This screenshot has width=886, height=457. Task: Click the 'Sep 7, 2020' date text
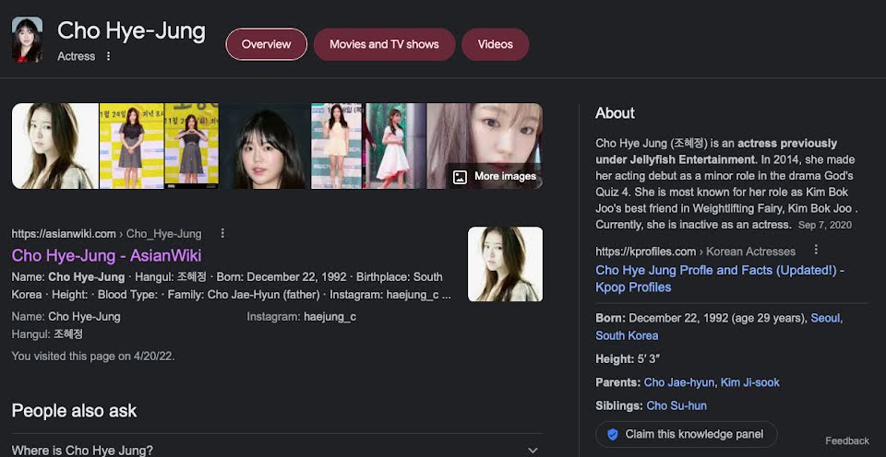tap(825, 225)
